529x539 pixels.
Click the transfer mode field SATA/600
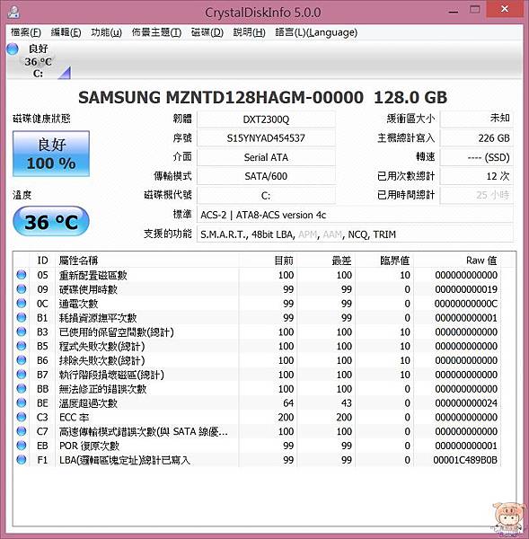(x=266, y=176)
